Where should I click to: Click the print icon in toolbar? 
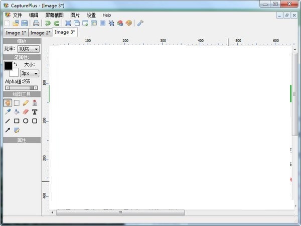(36, 23)
